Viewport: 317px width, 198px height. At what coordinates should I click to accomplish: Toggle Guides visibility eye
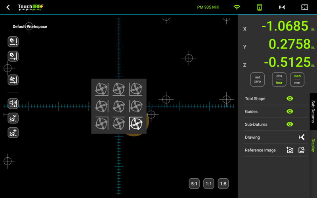point(290,111)
